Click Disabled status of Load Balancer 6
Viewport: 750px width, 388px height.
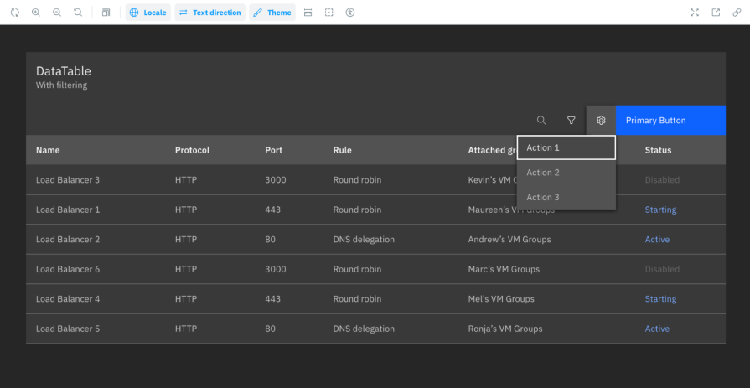(662, 269)
